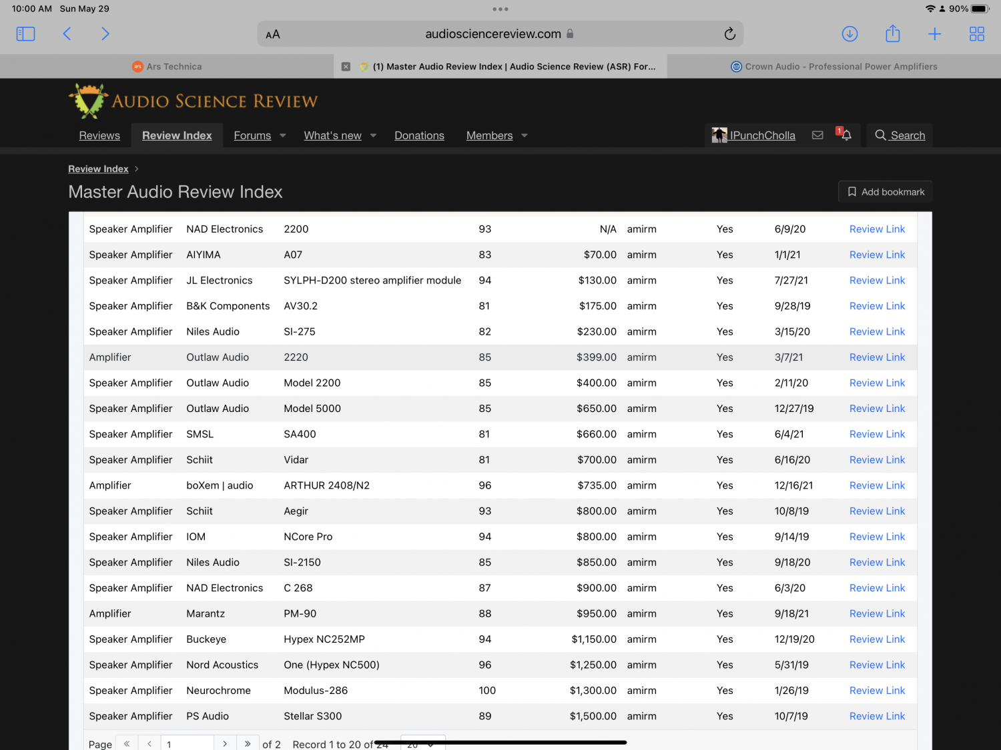Click the 'C 268' NAD Electronics model cell
This screenshot has height=750, width=1001.
point(298,588)
